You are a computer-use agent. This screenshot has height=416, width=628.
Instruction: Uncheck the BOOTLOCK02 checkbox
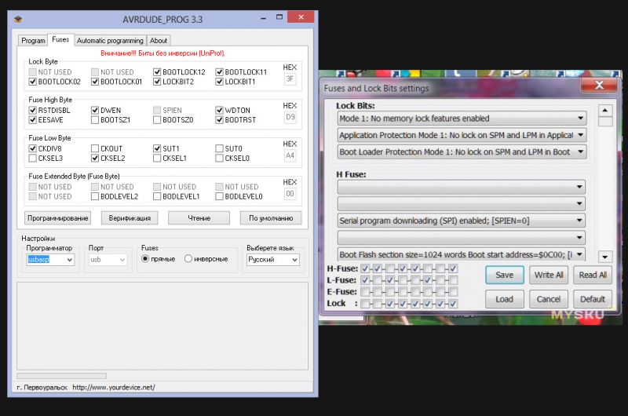coord(33,82)
